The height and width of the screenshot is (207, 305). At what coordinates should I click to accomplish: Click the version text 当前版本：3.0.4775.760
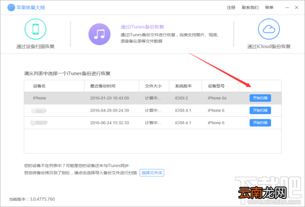click(32, 199)
